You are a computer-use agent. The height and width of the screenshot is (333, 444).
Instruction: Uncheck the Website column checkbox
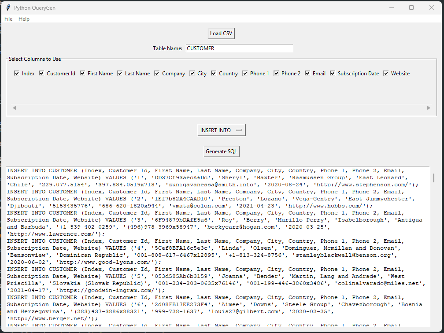coord(386,73)
